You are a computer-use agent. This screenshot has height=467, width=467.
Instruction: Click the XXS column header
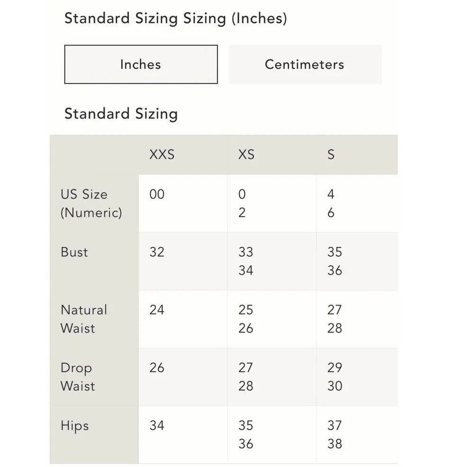coord(162,154)
